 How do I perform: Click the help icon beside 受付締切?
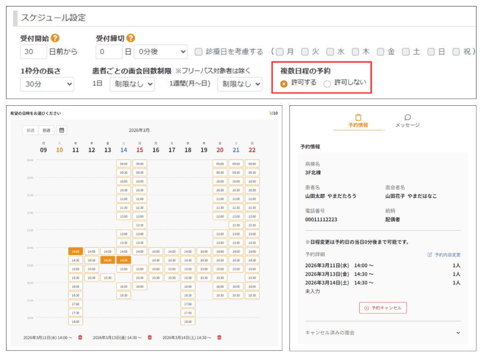pos(131,38)
